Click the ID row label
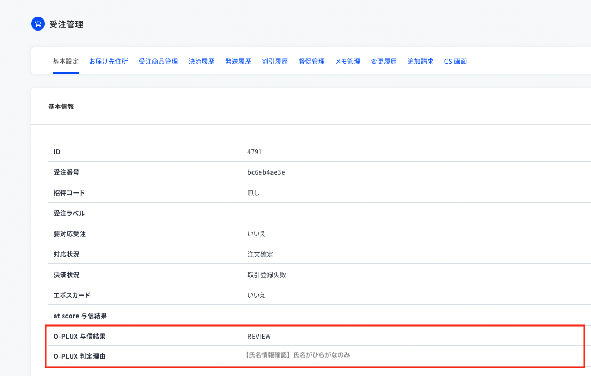This screenshot has height=376, width=591. tap(57, 152)
